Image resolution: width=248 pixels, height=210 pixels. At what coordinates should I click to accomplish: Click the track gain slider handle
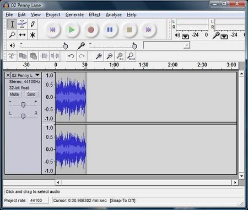tap(23, 104)
